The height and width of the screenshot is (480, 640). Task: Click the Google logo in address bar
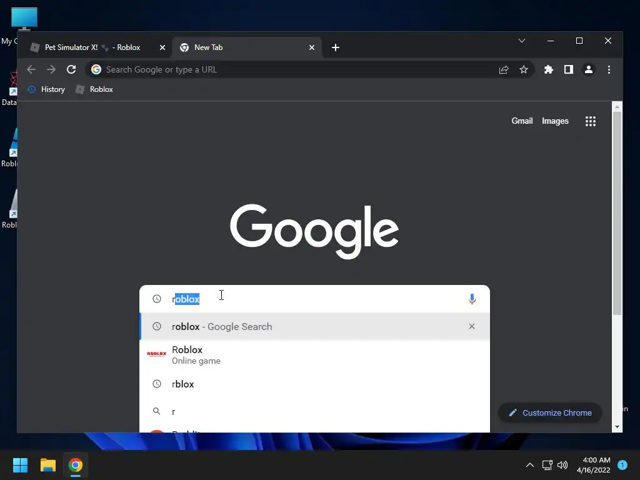(x=96, y=69)
